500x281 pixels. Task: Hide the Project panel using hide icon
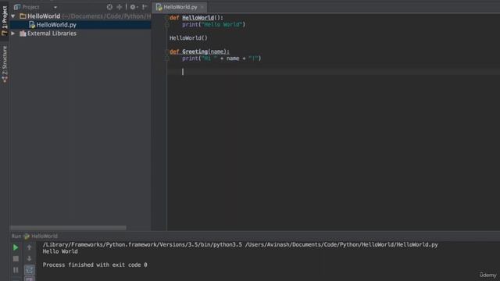[145, 7]
